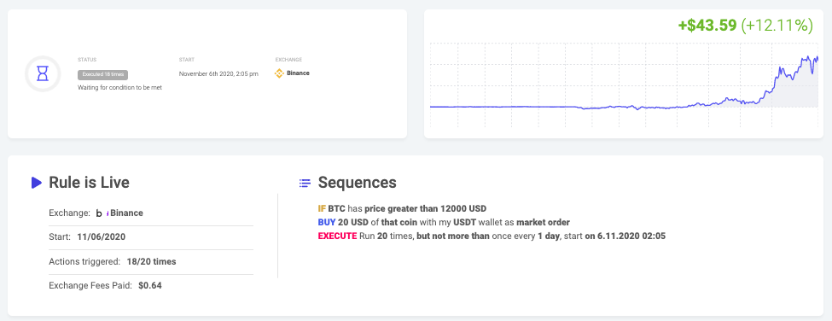The width and height of the screenshot is (832, 321).
Task: Click the Executed 18 times badge
Action: [x=103, y=75]
